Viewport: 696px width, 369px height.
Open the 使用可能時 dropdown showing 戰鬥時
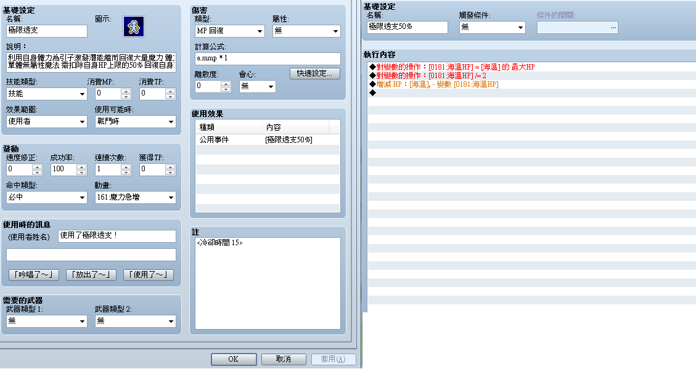click(x=136, y=121)
